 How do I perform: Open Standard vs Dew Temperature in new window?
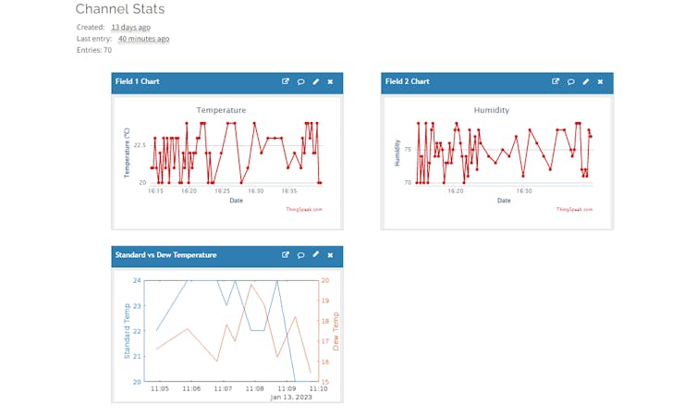(286, 254)
